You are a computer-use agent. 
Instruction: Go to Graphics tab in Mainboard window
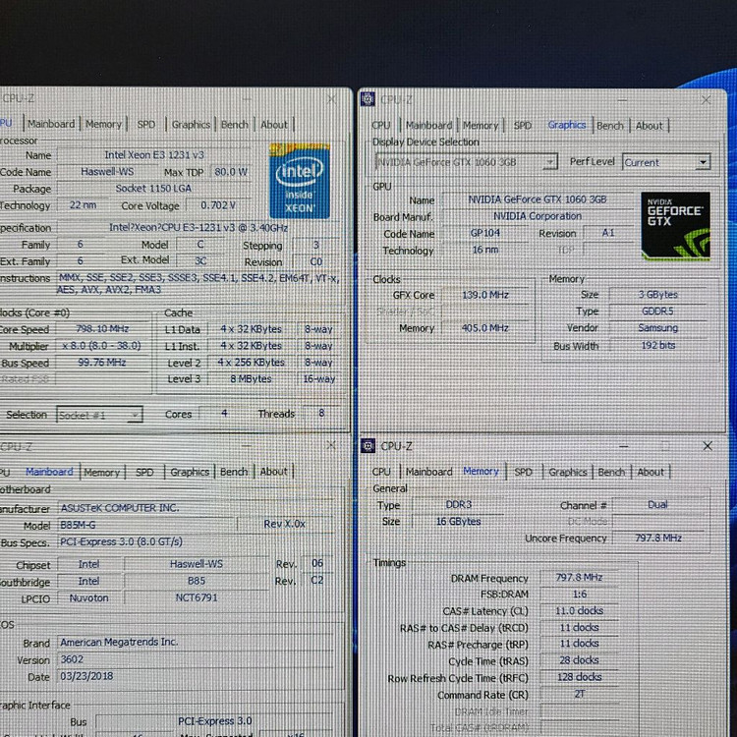click(190, 472)
